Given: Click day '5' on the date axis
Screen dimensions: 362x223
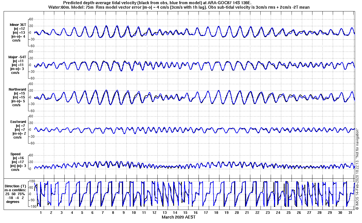Looking at the screenshot, I should [82, 213].
